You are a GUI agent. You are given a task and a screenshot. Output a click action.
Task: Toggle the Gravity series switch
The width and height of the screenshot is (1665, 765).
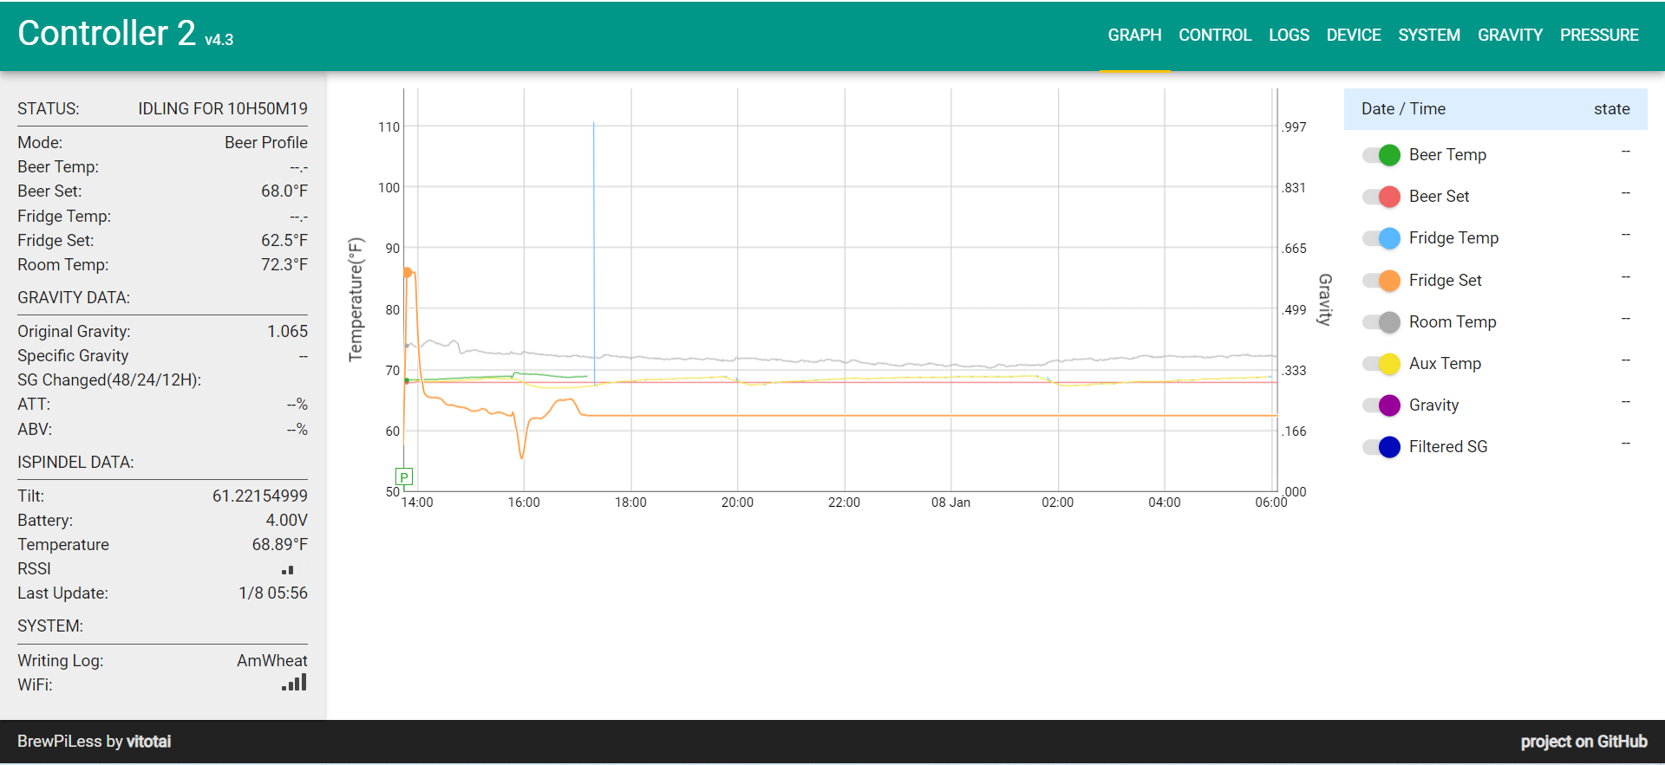click(1381, 405)
